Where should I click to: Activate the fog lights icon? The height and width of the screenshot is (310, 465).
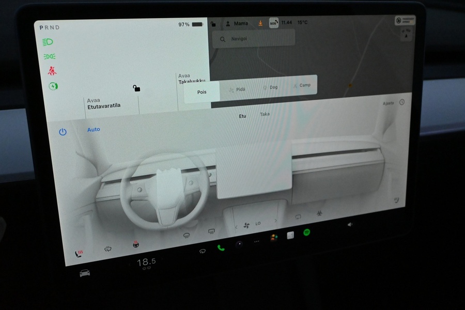(x=49, y=56)
